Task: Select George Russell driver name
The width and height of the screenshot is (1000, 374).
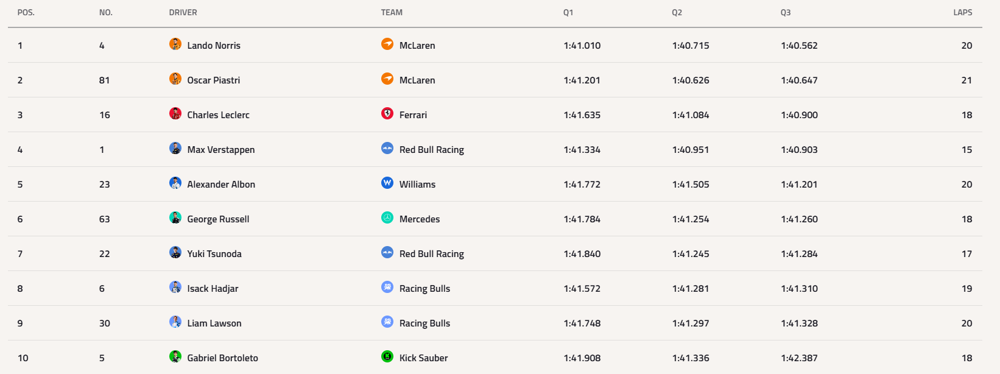Action: click(218, 219)
